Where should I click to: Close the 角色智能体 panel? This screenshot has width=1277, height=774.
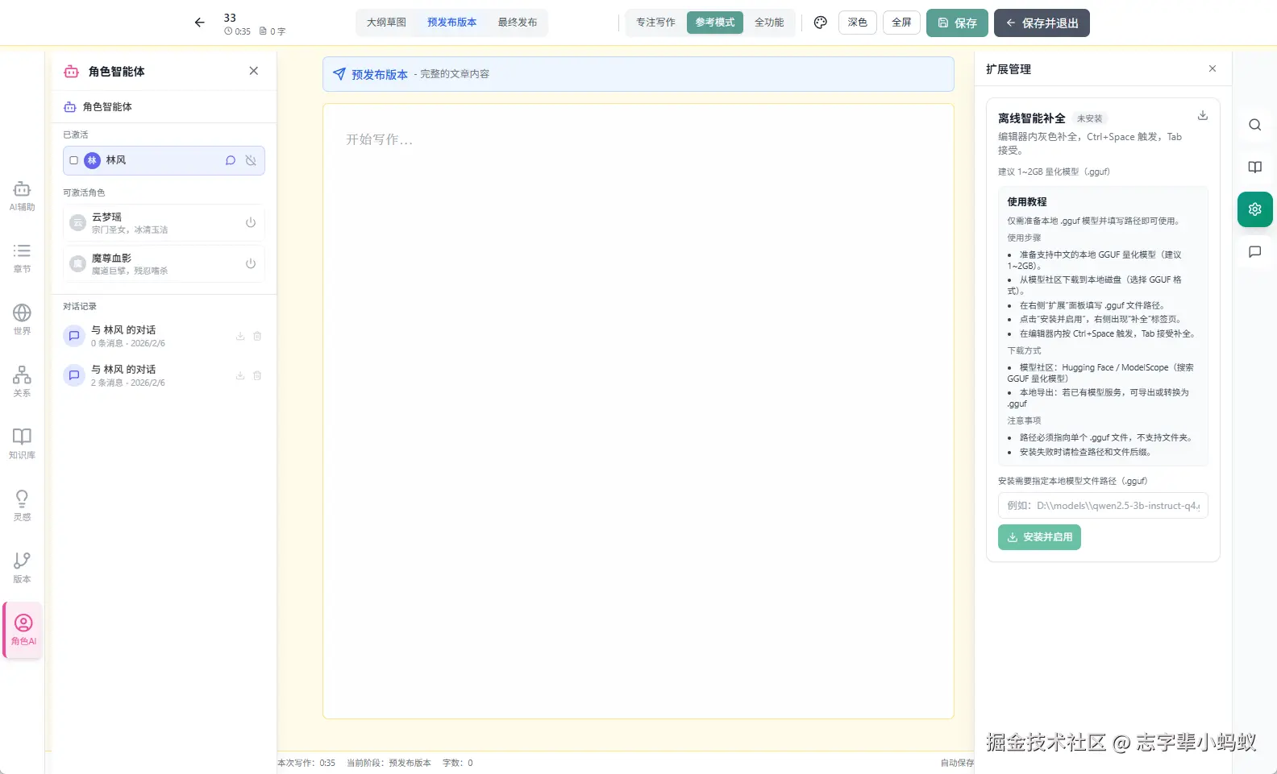254,71
